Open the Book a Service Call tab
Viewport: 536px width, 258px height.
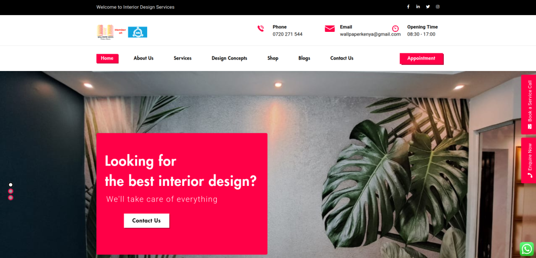(x=529, y=104)
